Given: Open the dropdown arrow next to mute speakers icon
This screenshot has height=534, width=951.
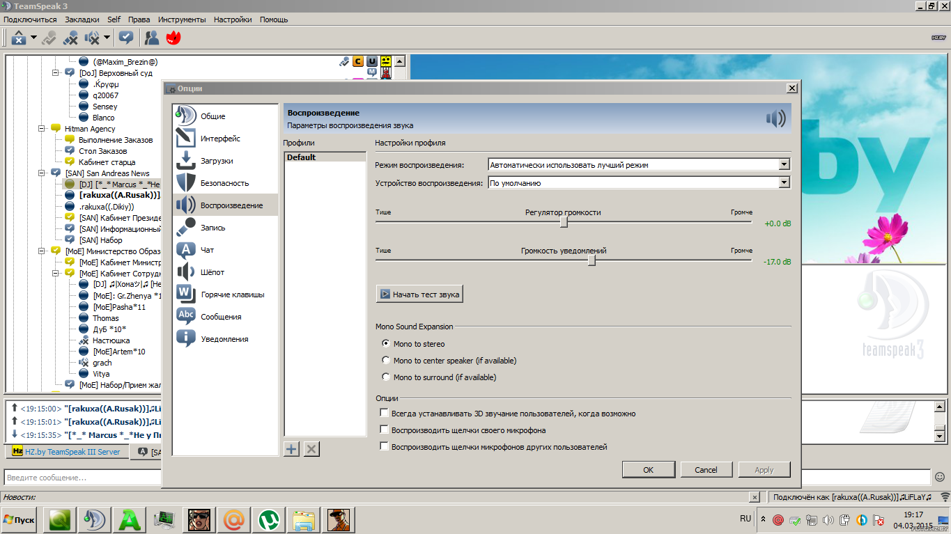Looking at the screenshot, I should 107,38.
